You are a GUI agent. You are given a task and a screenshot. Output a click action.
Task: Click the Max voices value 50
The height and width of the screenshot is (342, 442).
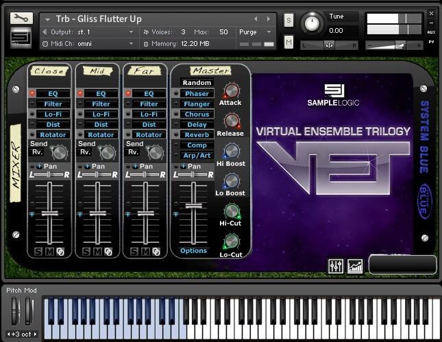coord(223,32)
